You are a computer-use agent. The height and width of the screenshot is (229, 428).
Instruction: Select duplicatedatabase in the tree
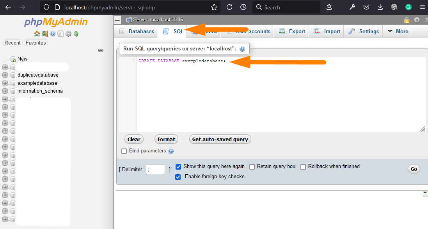(x=38, y=75)
